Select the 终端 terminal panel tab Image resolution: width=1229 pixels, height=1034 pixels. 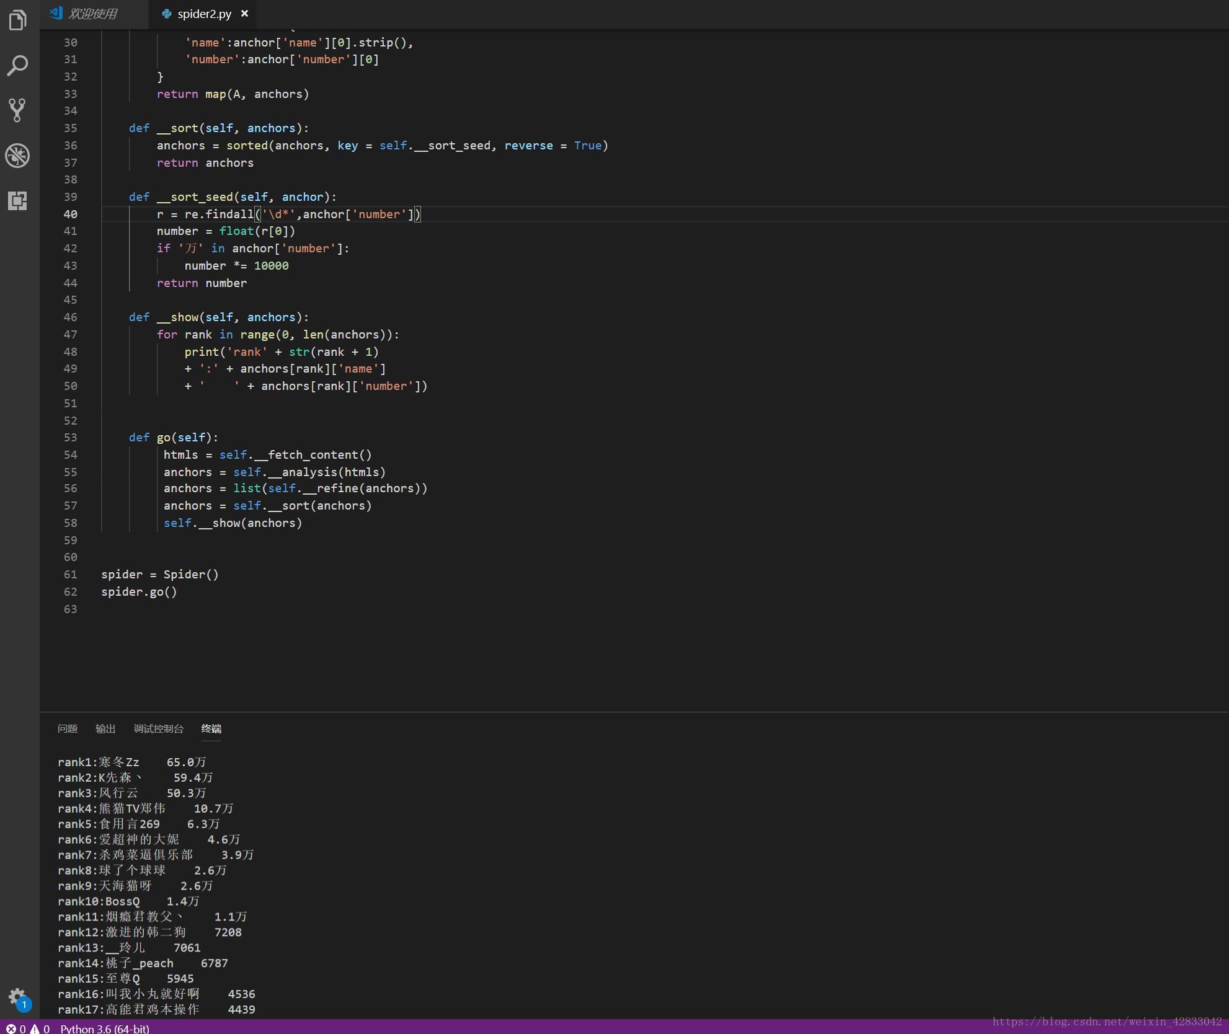tap(211, 728)
